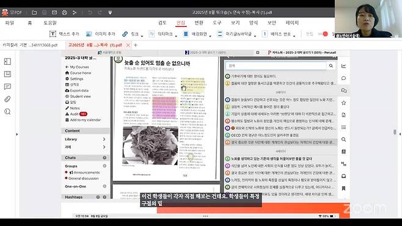
Task: Switch to the 양식 ribbon tab
Action: point(254,23)
